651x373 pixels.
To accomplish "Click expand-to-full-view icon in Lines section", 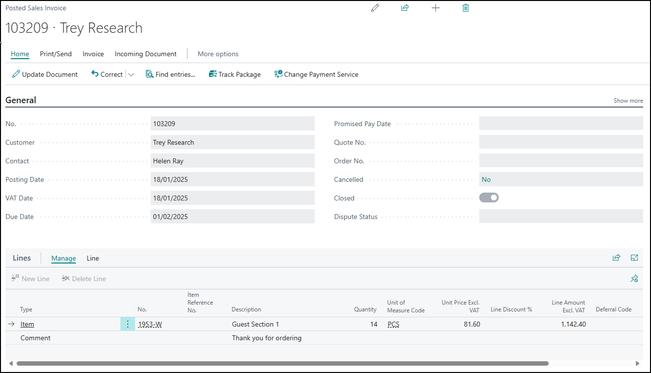I will (634, 258).
